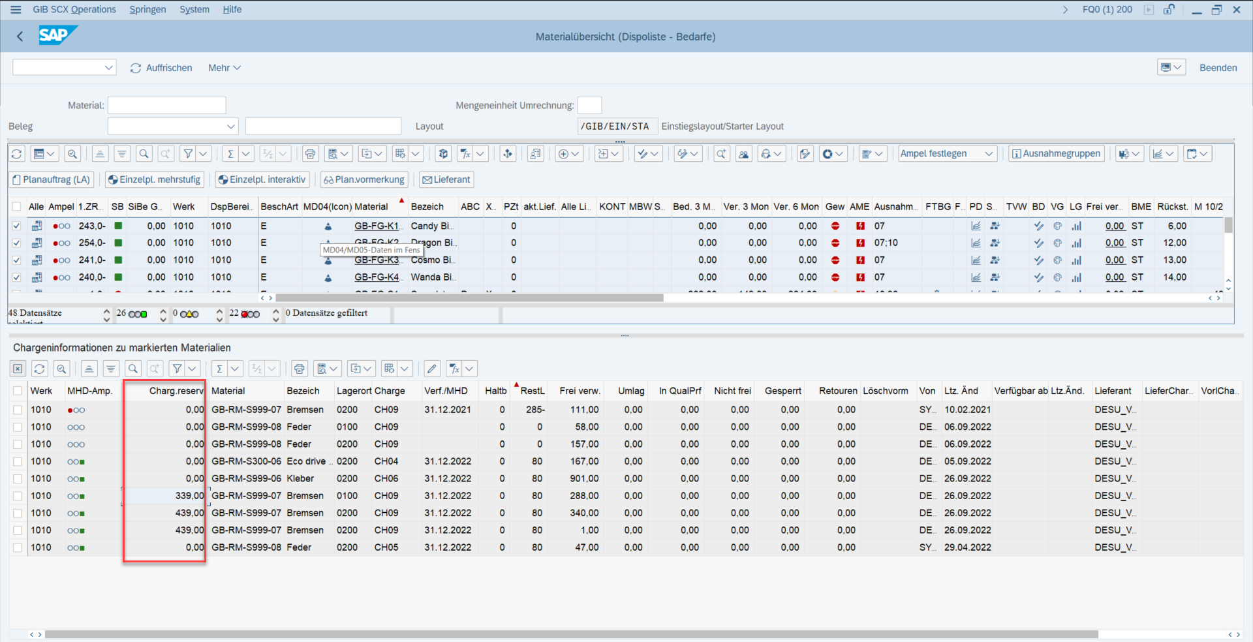This screenshot has width=1253, height=642.
Task: Click the sum (Σ) icon in the upper toolbar
Action: pyautogui.click(x=230, y=154)
